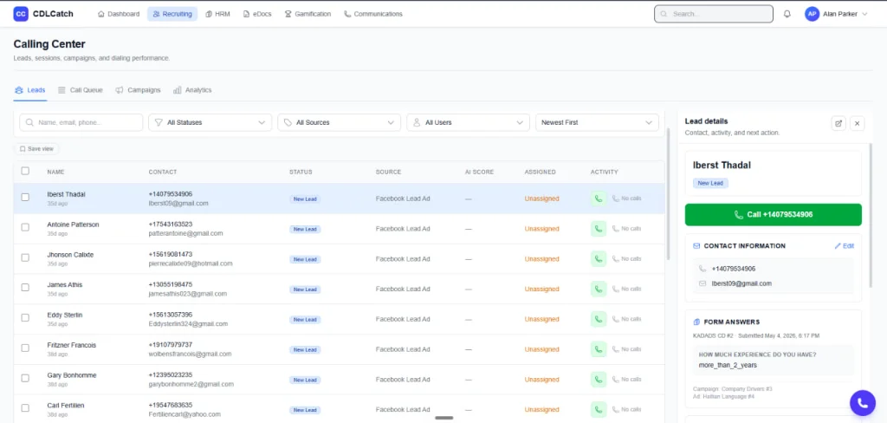The width and height of the screenshot is (887, 423).
Task: Switch to the Leads tab
Action: pyautogui.click(x=30, y=90)
